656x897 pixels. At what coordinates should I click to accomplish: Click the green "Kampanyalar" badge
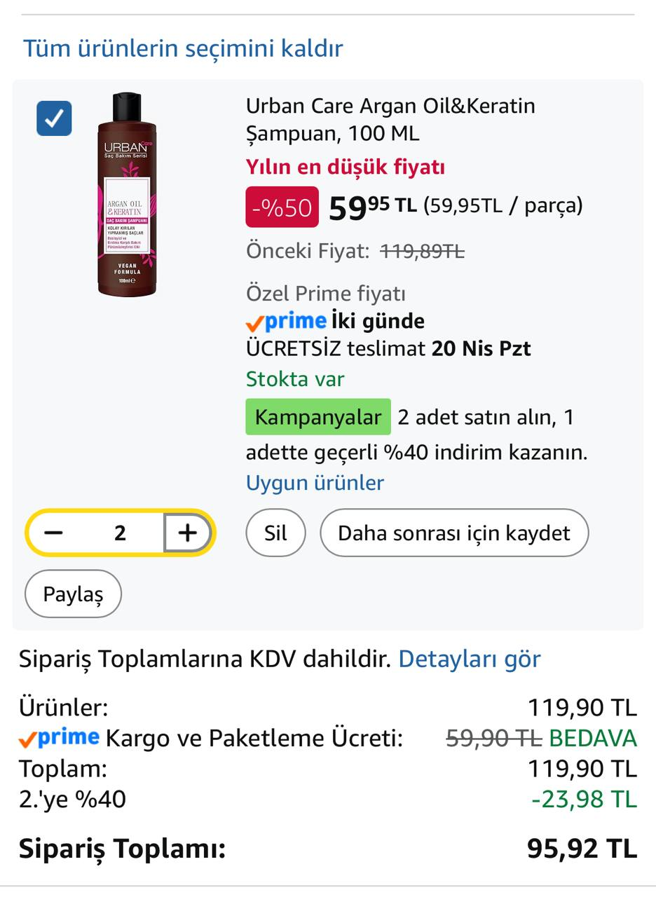317,417
